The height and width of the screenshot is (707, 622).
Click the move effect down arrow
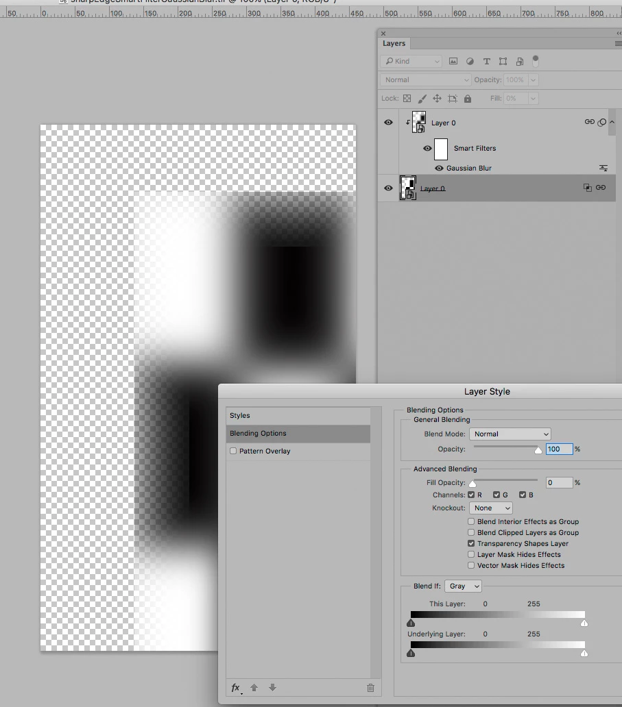click(272, 688)
